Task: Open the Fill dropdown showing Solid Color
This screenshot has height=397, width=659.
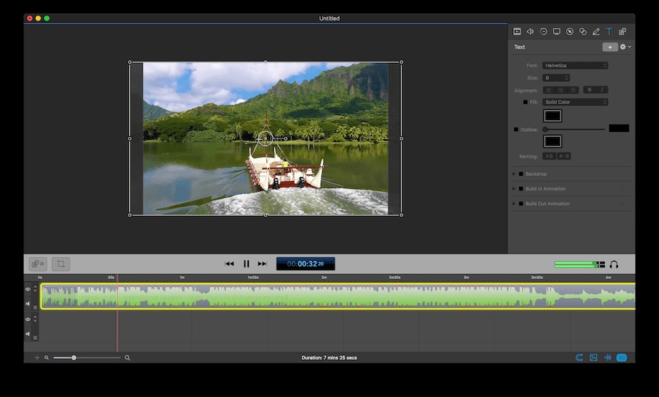Action: [576, 103]
